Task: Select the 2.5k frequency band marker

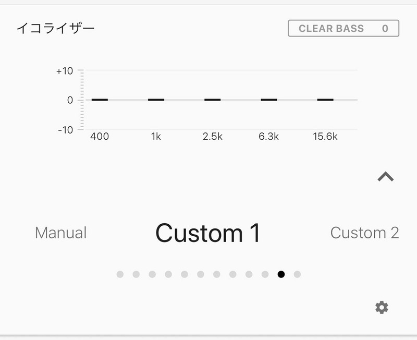Action: click(x=212, y=99)
